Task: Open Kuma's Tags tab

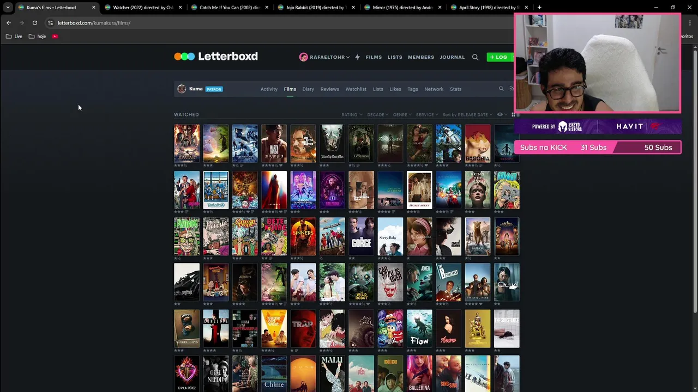Action: point(413,89)
